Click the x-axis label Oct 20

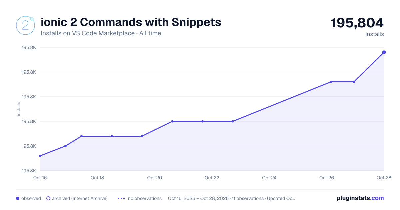click(x=155, y=178)
